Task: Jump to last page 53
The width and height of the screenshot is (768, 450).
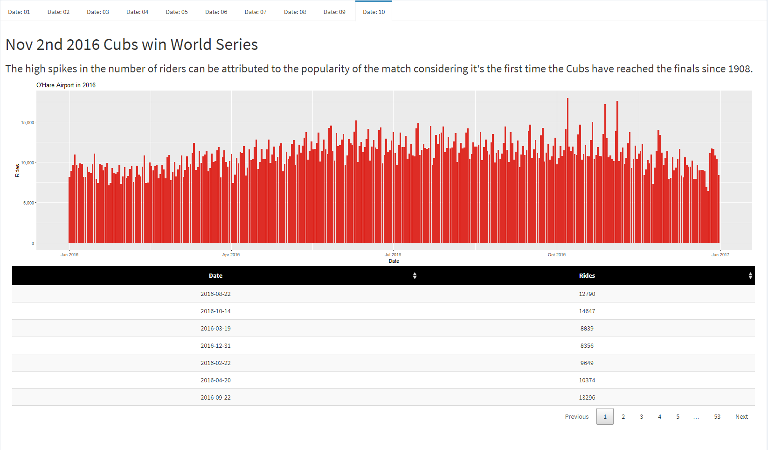Action: 717,417
